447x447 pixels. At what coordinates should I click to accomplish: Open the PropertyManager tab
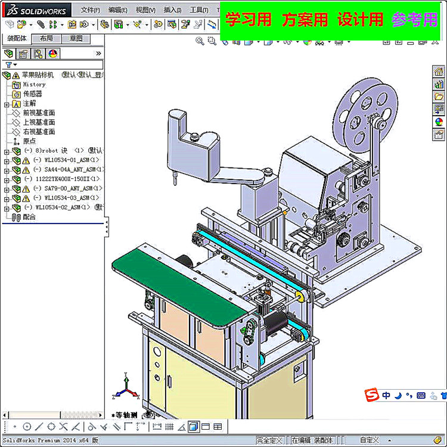[x=23, y=54]
